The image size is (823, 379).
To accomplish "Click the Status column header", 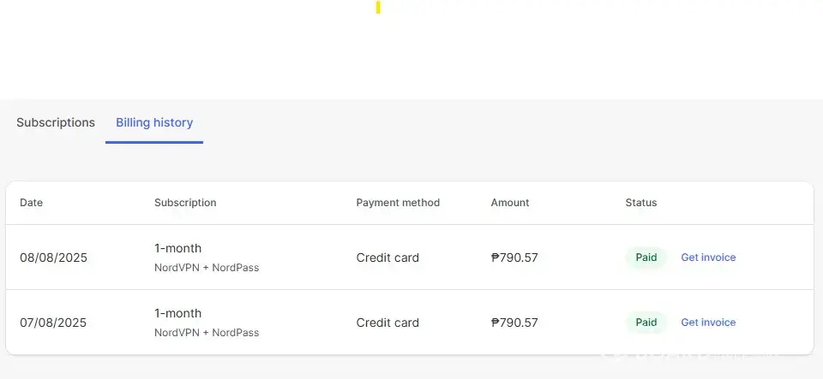I will [x=641, y=203].
